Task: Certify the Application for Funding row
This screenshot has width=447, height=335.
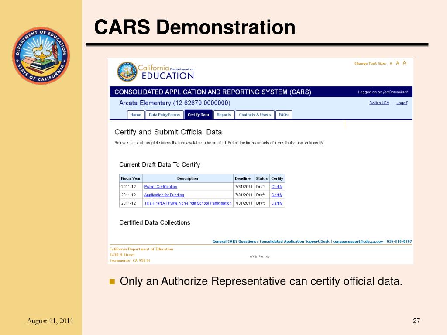Action: click(277, 195)
